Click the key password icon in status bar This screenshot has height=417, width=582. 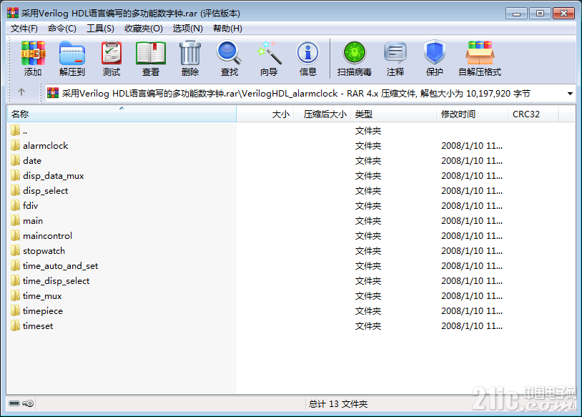[28, 403]
